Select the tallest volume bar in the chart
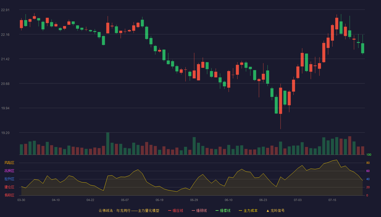381x217 pixels. tap(108, 143)
